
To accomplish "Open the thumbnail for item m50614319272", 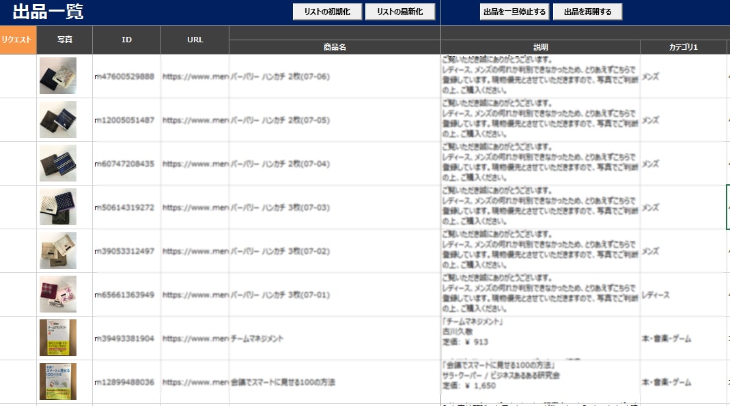I will click(x=58, y=207).
